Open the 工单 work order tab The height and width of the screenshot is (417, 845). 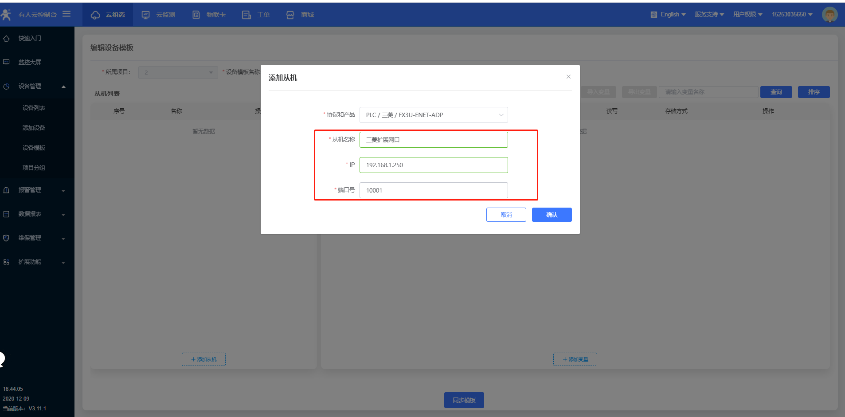[x=256, y=15]
